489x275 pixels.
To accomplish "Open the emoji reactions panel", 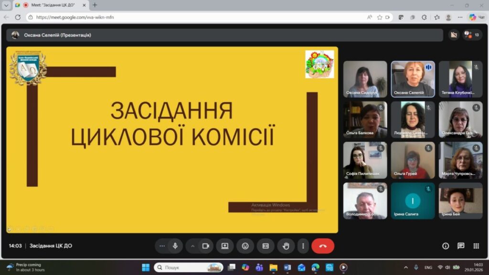I will [245, 246].
